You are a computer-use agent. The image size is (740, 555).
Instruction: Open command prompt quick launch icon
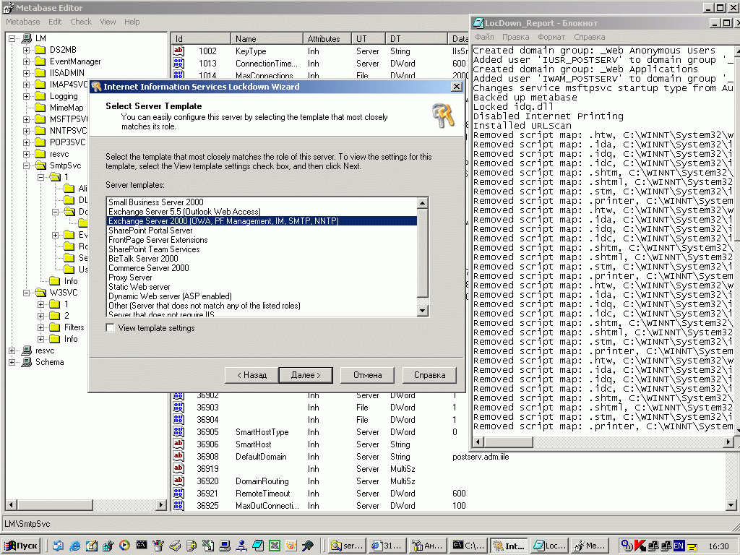pyautogui.click(x=141, y=545)
